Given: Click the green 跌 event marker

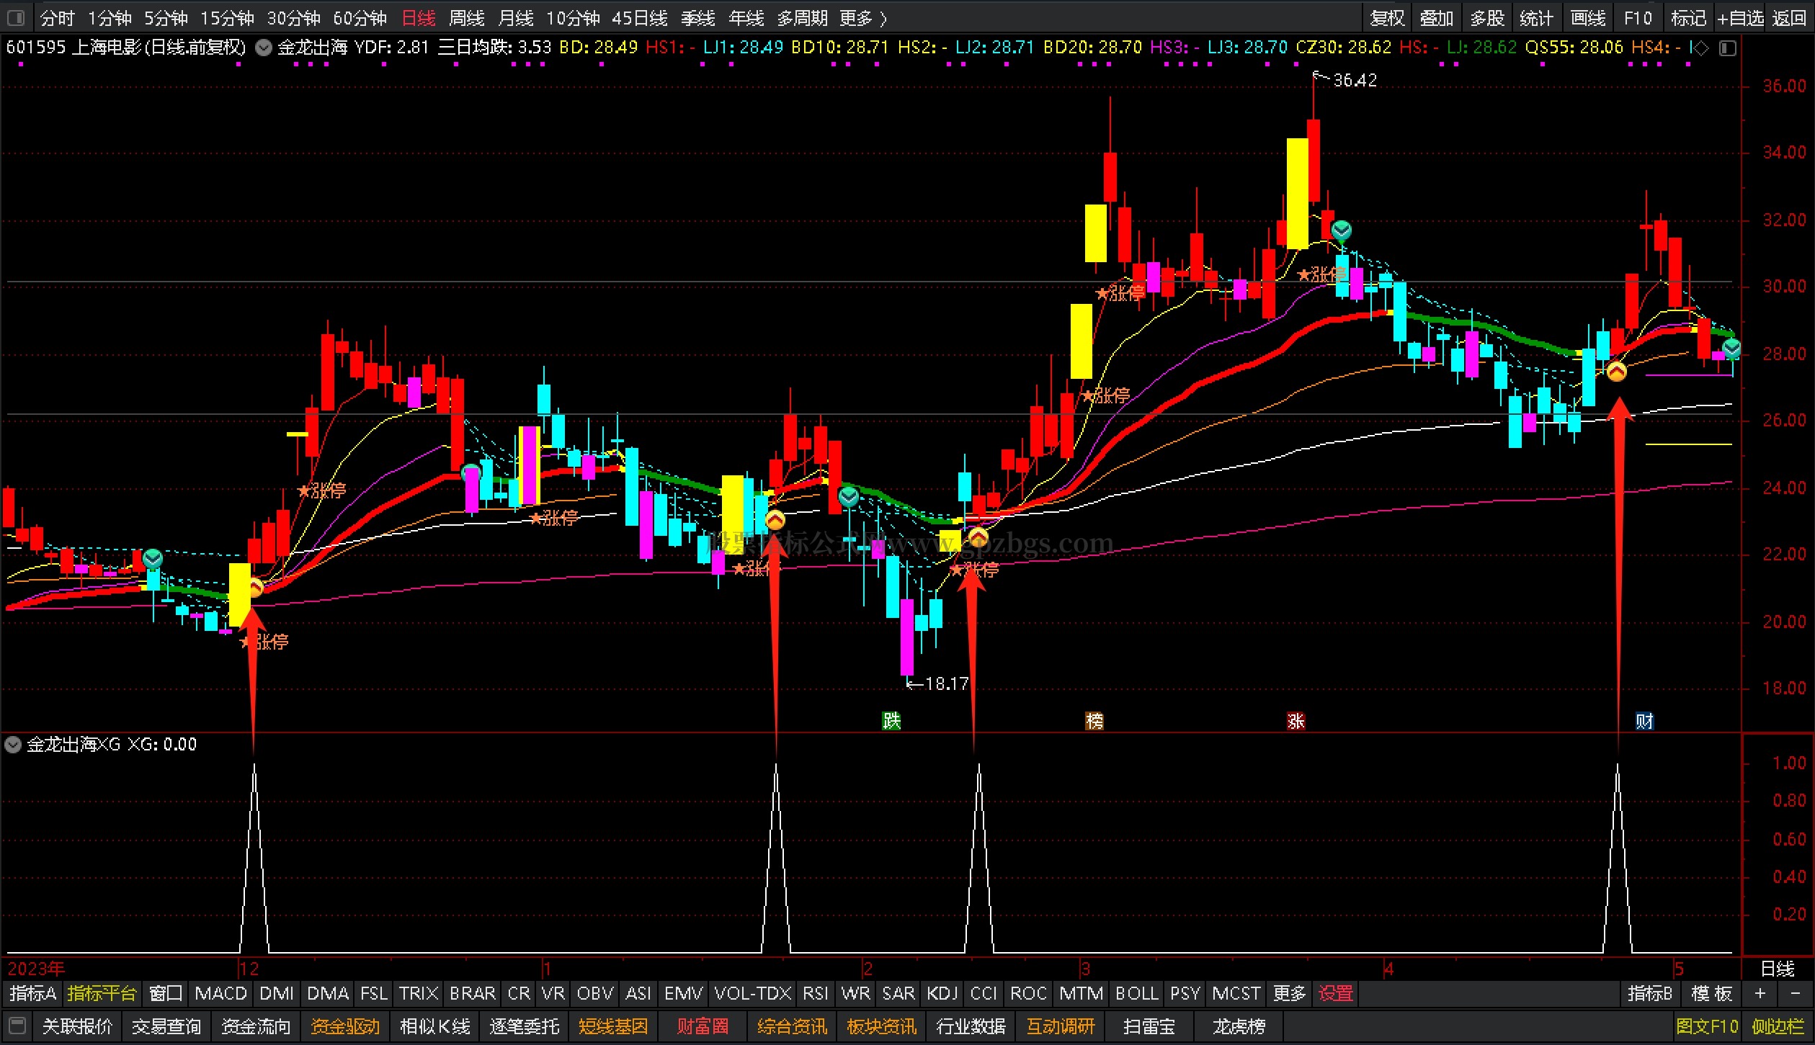Looking at the screenshot, I should [891, 721].
